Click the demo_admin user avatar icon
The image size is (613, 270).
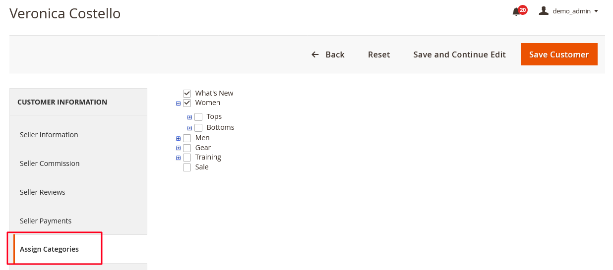pos(544,11)
